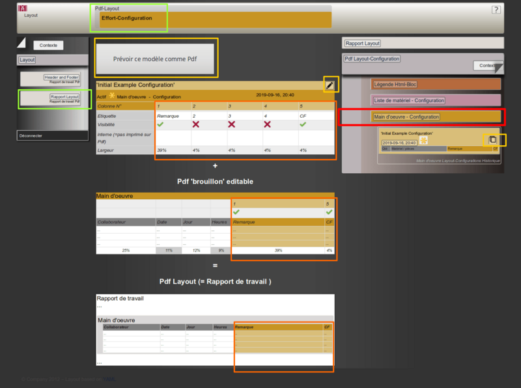This screenshot has height=388, width=521.
Task: Click the copy configuration icon
Action: tap(493, 140)
